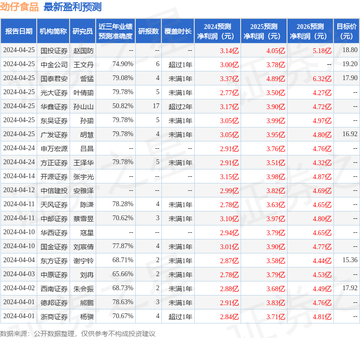Click 西南证券 target price 17.92

pyautogui.click(x=350, y=288)
